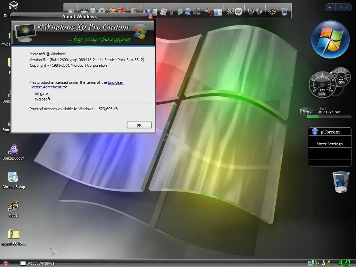Image resolution: width=356 pixels, height=267 pixels.
Task: Open the green notepad icon in the dock
Action: [180, 12]
